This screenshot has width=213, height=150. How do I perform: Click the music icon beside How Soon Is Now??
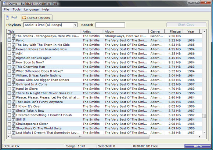click(14, 62)
